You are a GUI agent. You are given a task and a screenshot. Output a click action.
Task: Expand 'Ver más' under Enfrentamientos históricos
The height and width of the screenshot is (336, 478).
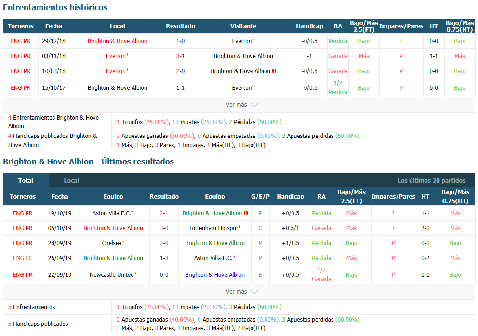(x=242, y=105)
